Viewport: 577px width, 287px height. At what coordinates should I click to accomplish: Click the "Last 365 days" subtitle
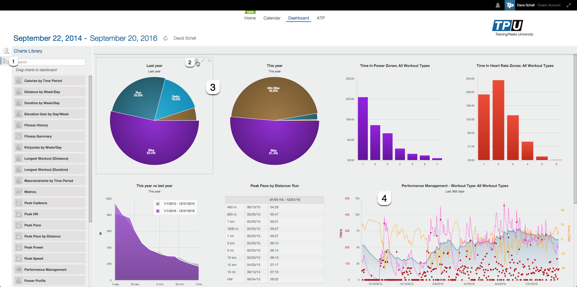(455, 192)
